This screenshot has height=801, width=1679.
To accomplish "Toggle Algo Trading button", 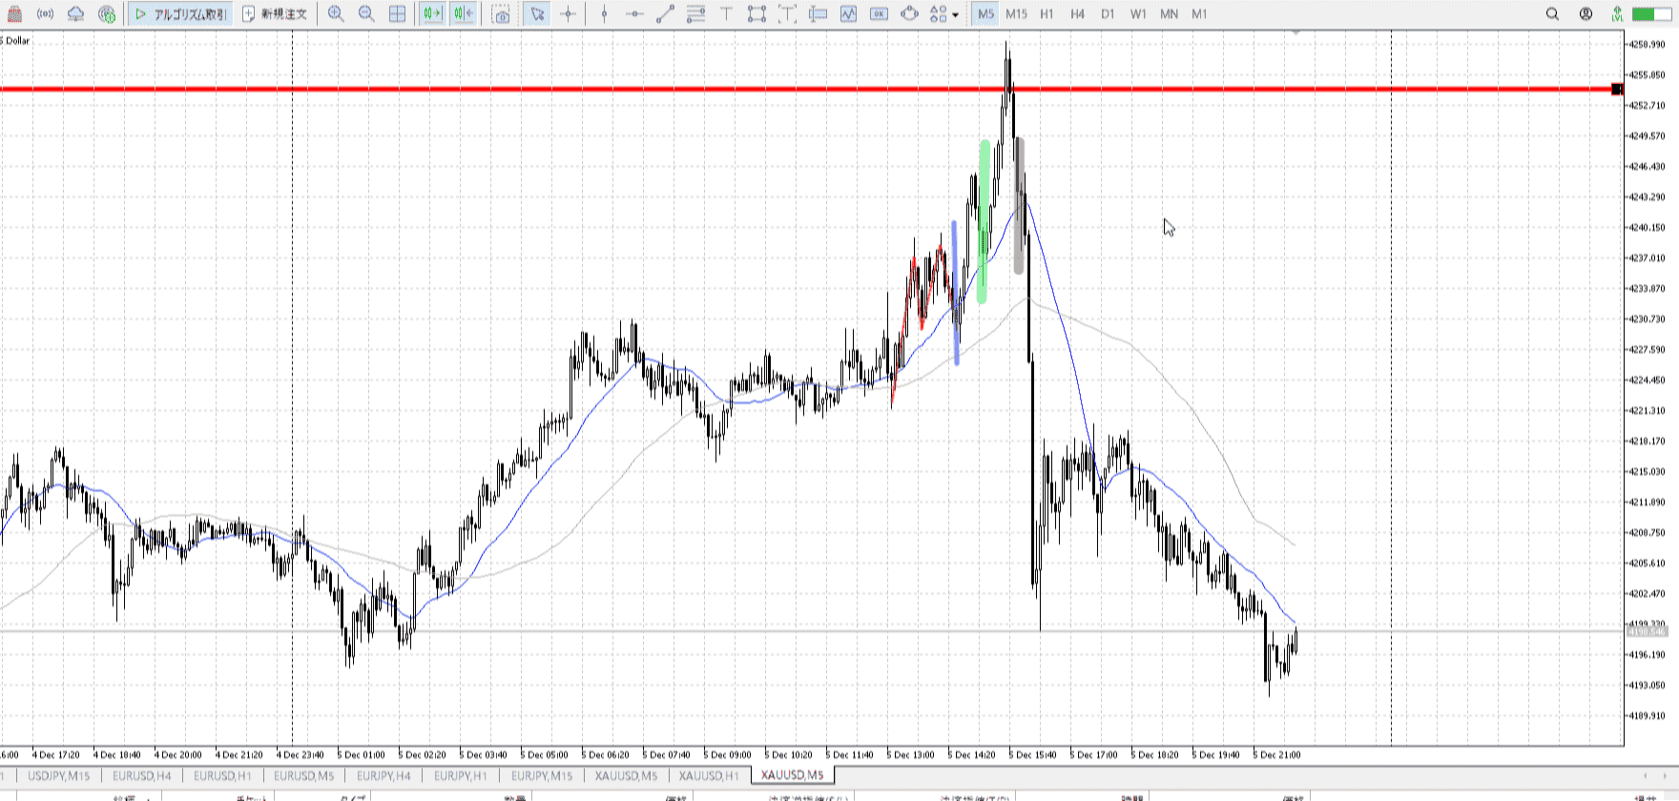I will [180, 14].
